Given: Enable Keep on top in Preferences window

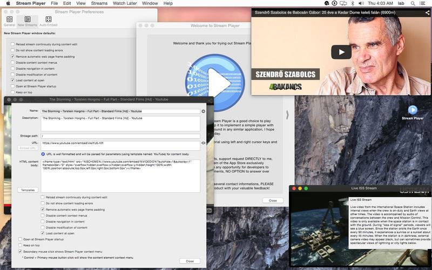Looking at the screenshot, I should point(12,92).
